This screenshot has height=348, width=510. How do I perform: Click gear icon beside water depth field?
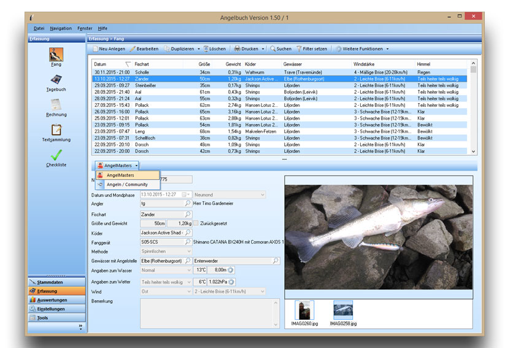point(230,269)
